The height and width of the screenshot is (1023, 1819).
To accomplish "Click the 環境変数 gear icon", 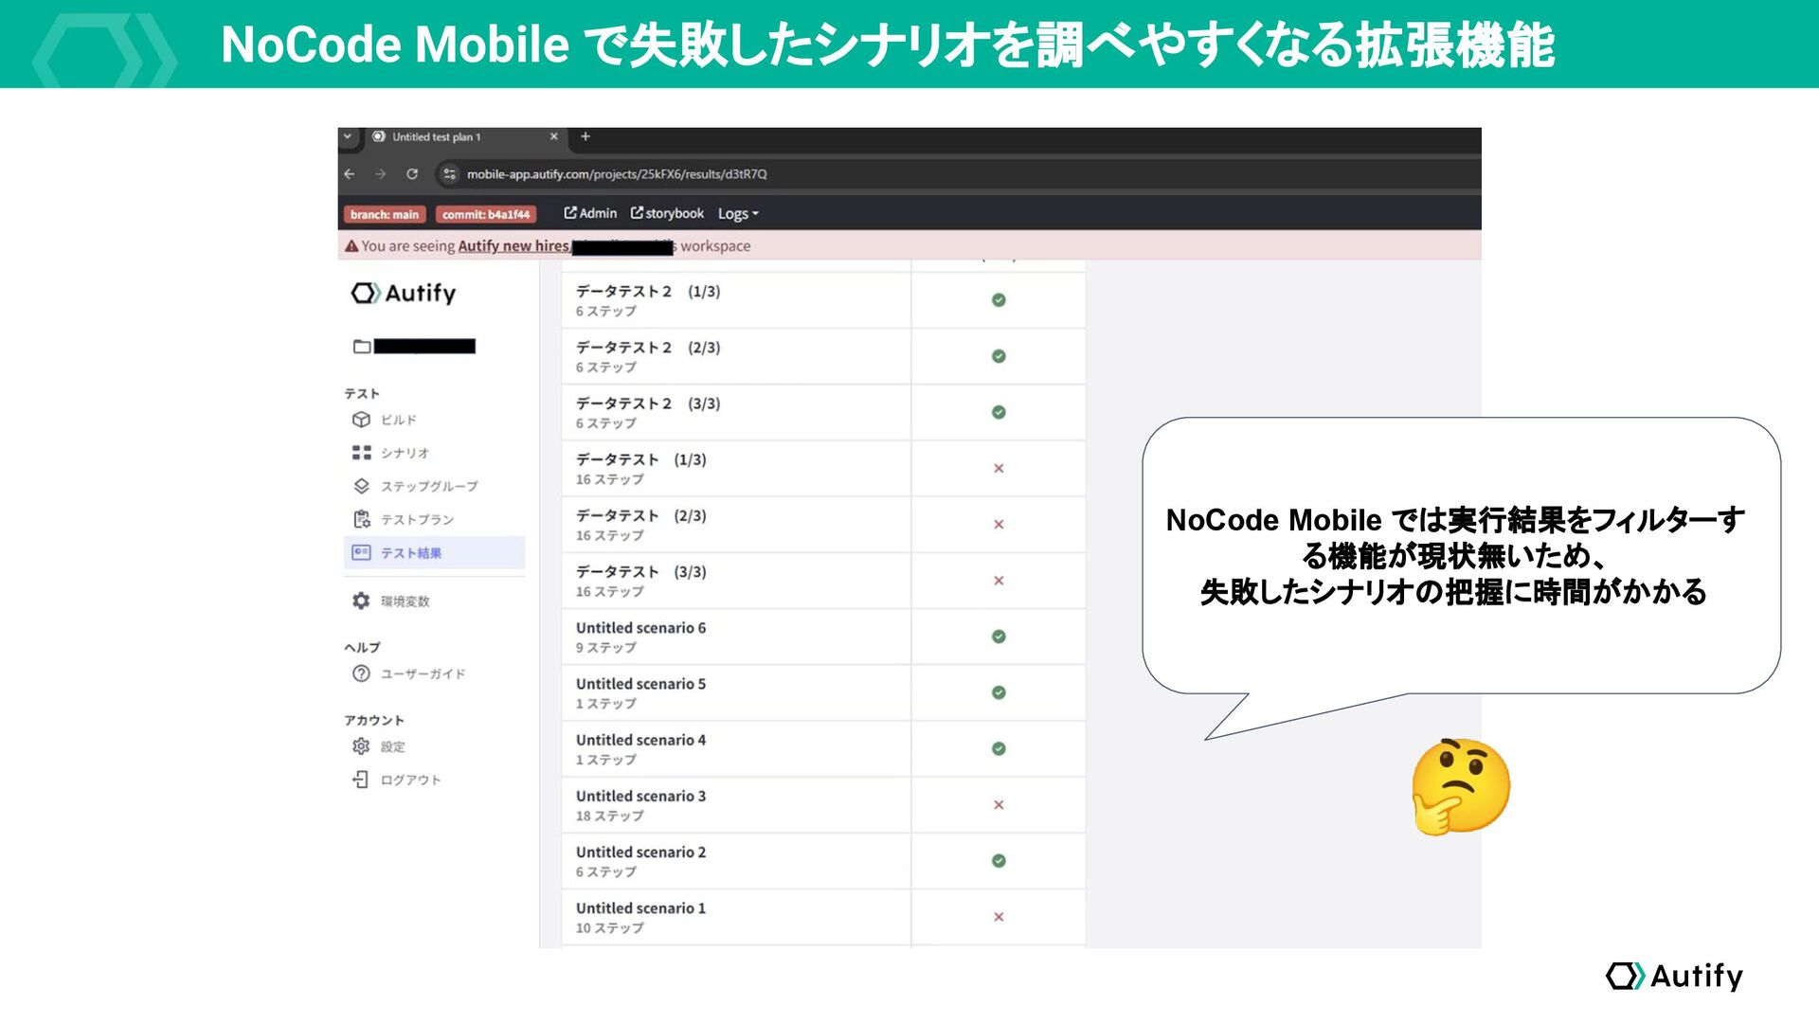I will point(361,601).
